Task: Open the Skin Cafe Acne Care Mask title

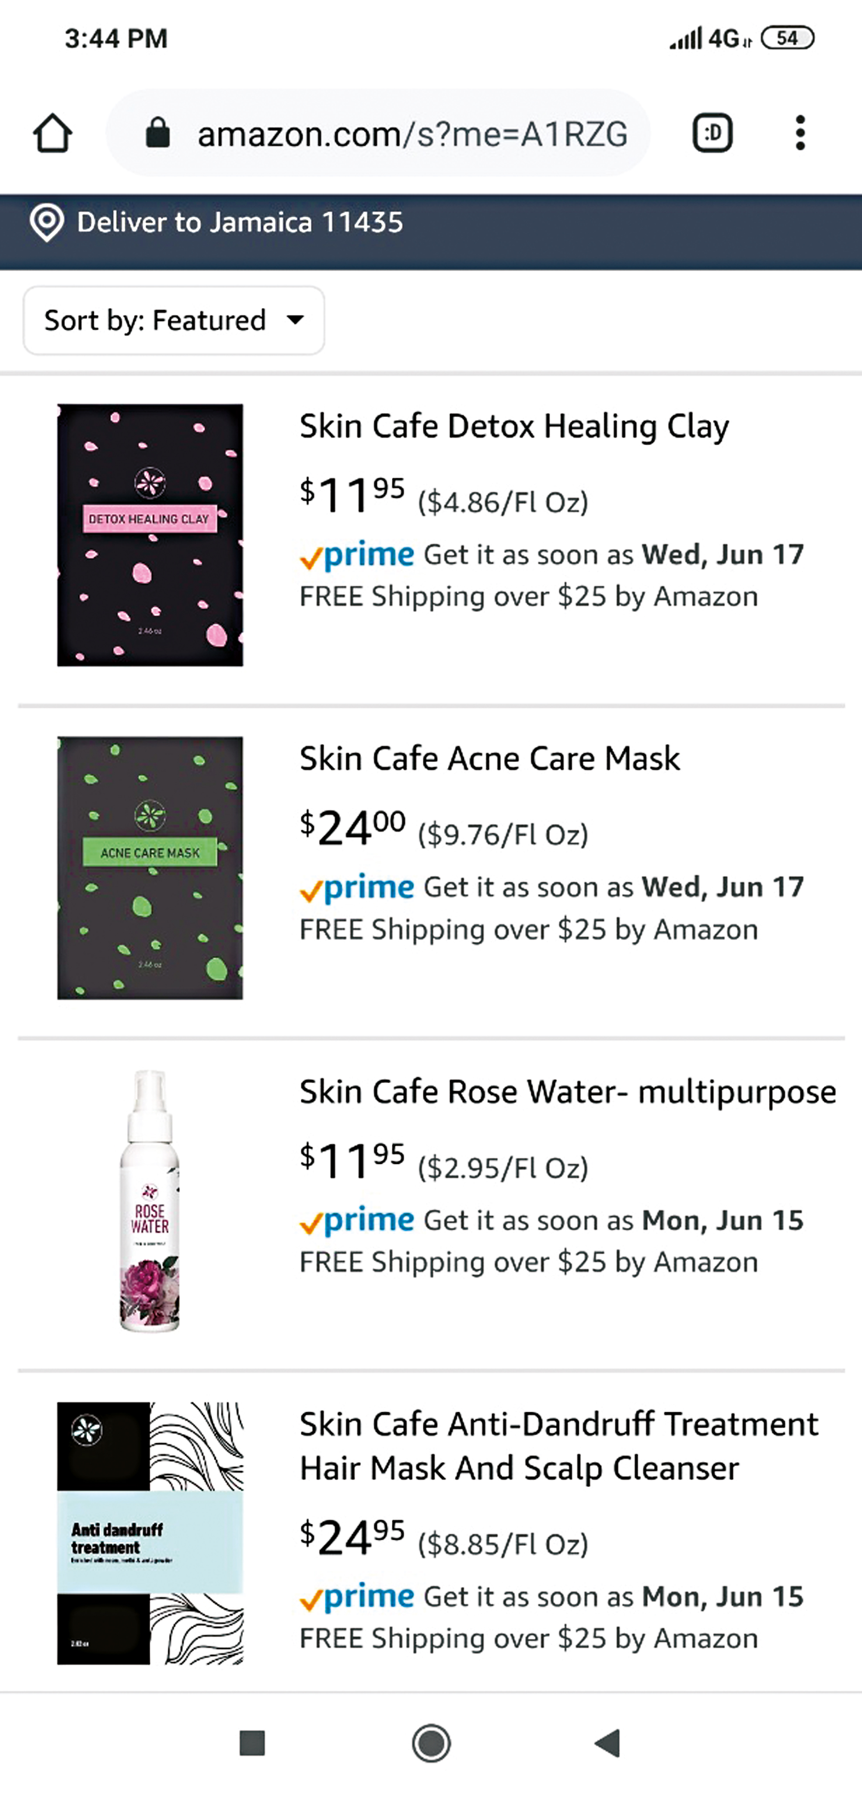Action: 489,759
